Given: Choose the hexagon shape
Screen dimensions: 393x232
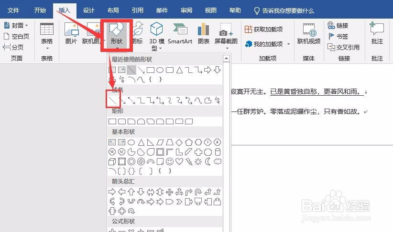Looking at the screenshot, I should 198,142.
